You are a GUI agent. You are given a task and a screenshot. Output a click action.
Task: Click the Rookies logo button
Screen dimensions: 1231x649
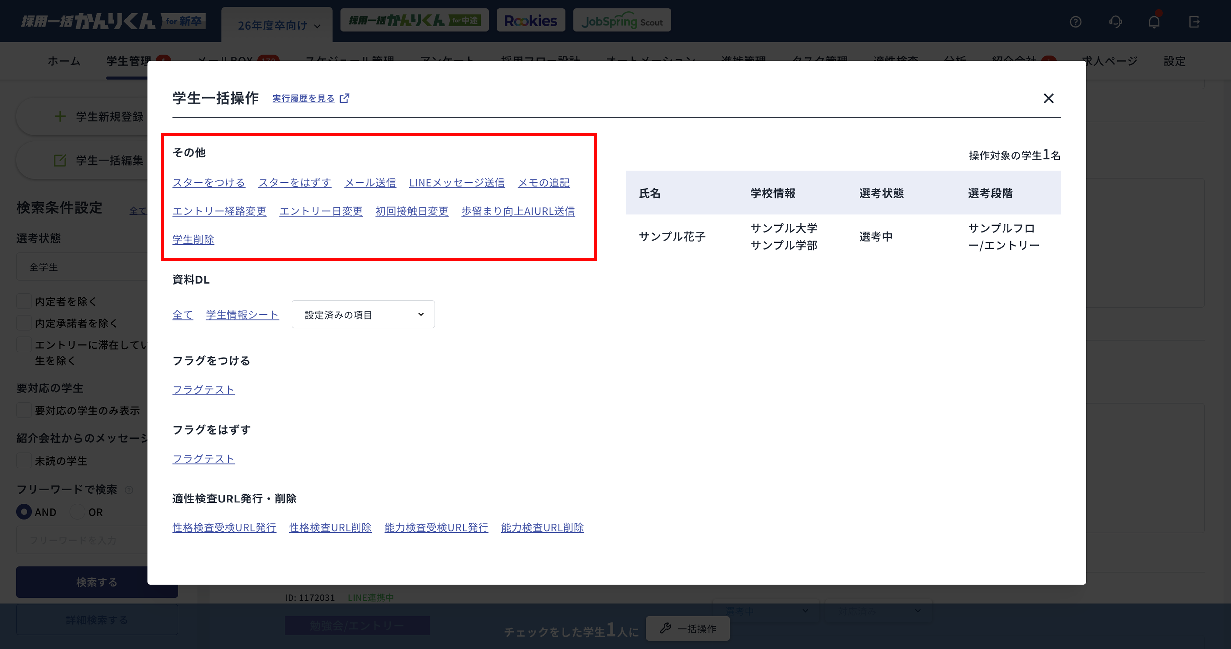point(531,21)
